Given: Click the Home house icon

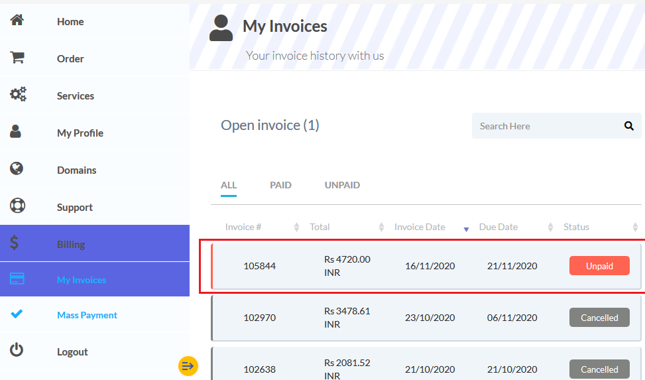Looking at the screenshot, I should [x=17, y=20].
